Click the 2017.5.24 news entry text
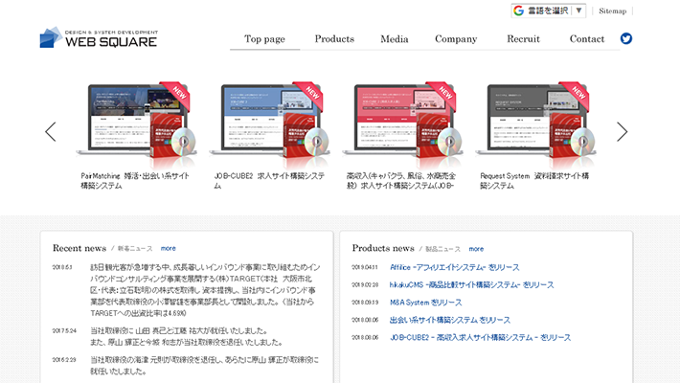680x383 pixels. 186,337
